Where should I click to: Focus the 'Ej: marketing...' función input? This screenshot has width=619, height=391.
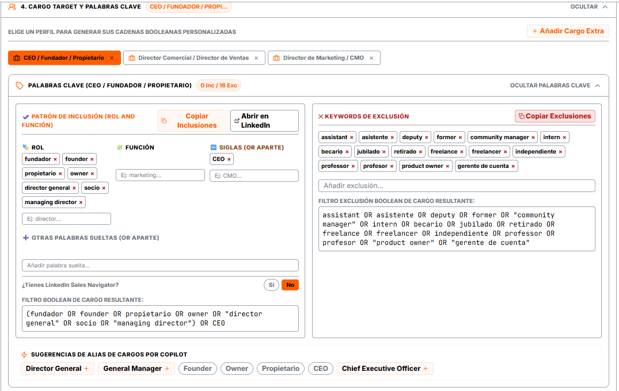(160, 175)
